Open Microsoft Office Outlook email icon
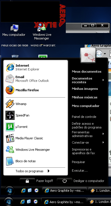 pyautogui.click(x=10, y=79)
